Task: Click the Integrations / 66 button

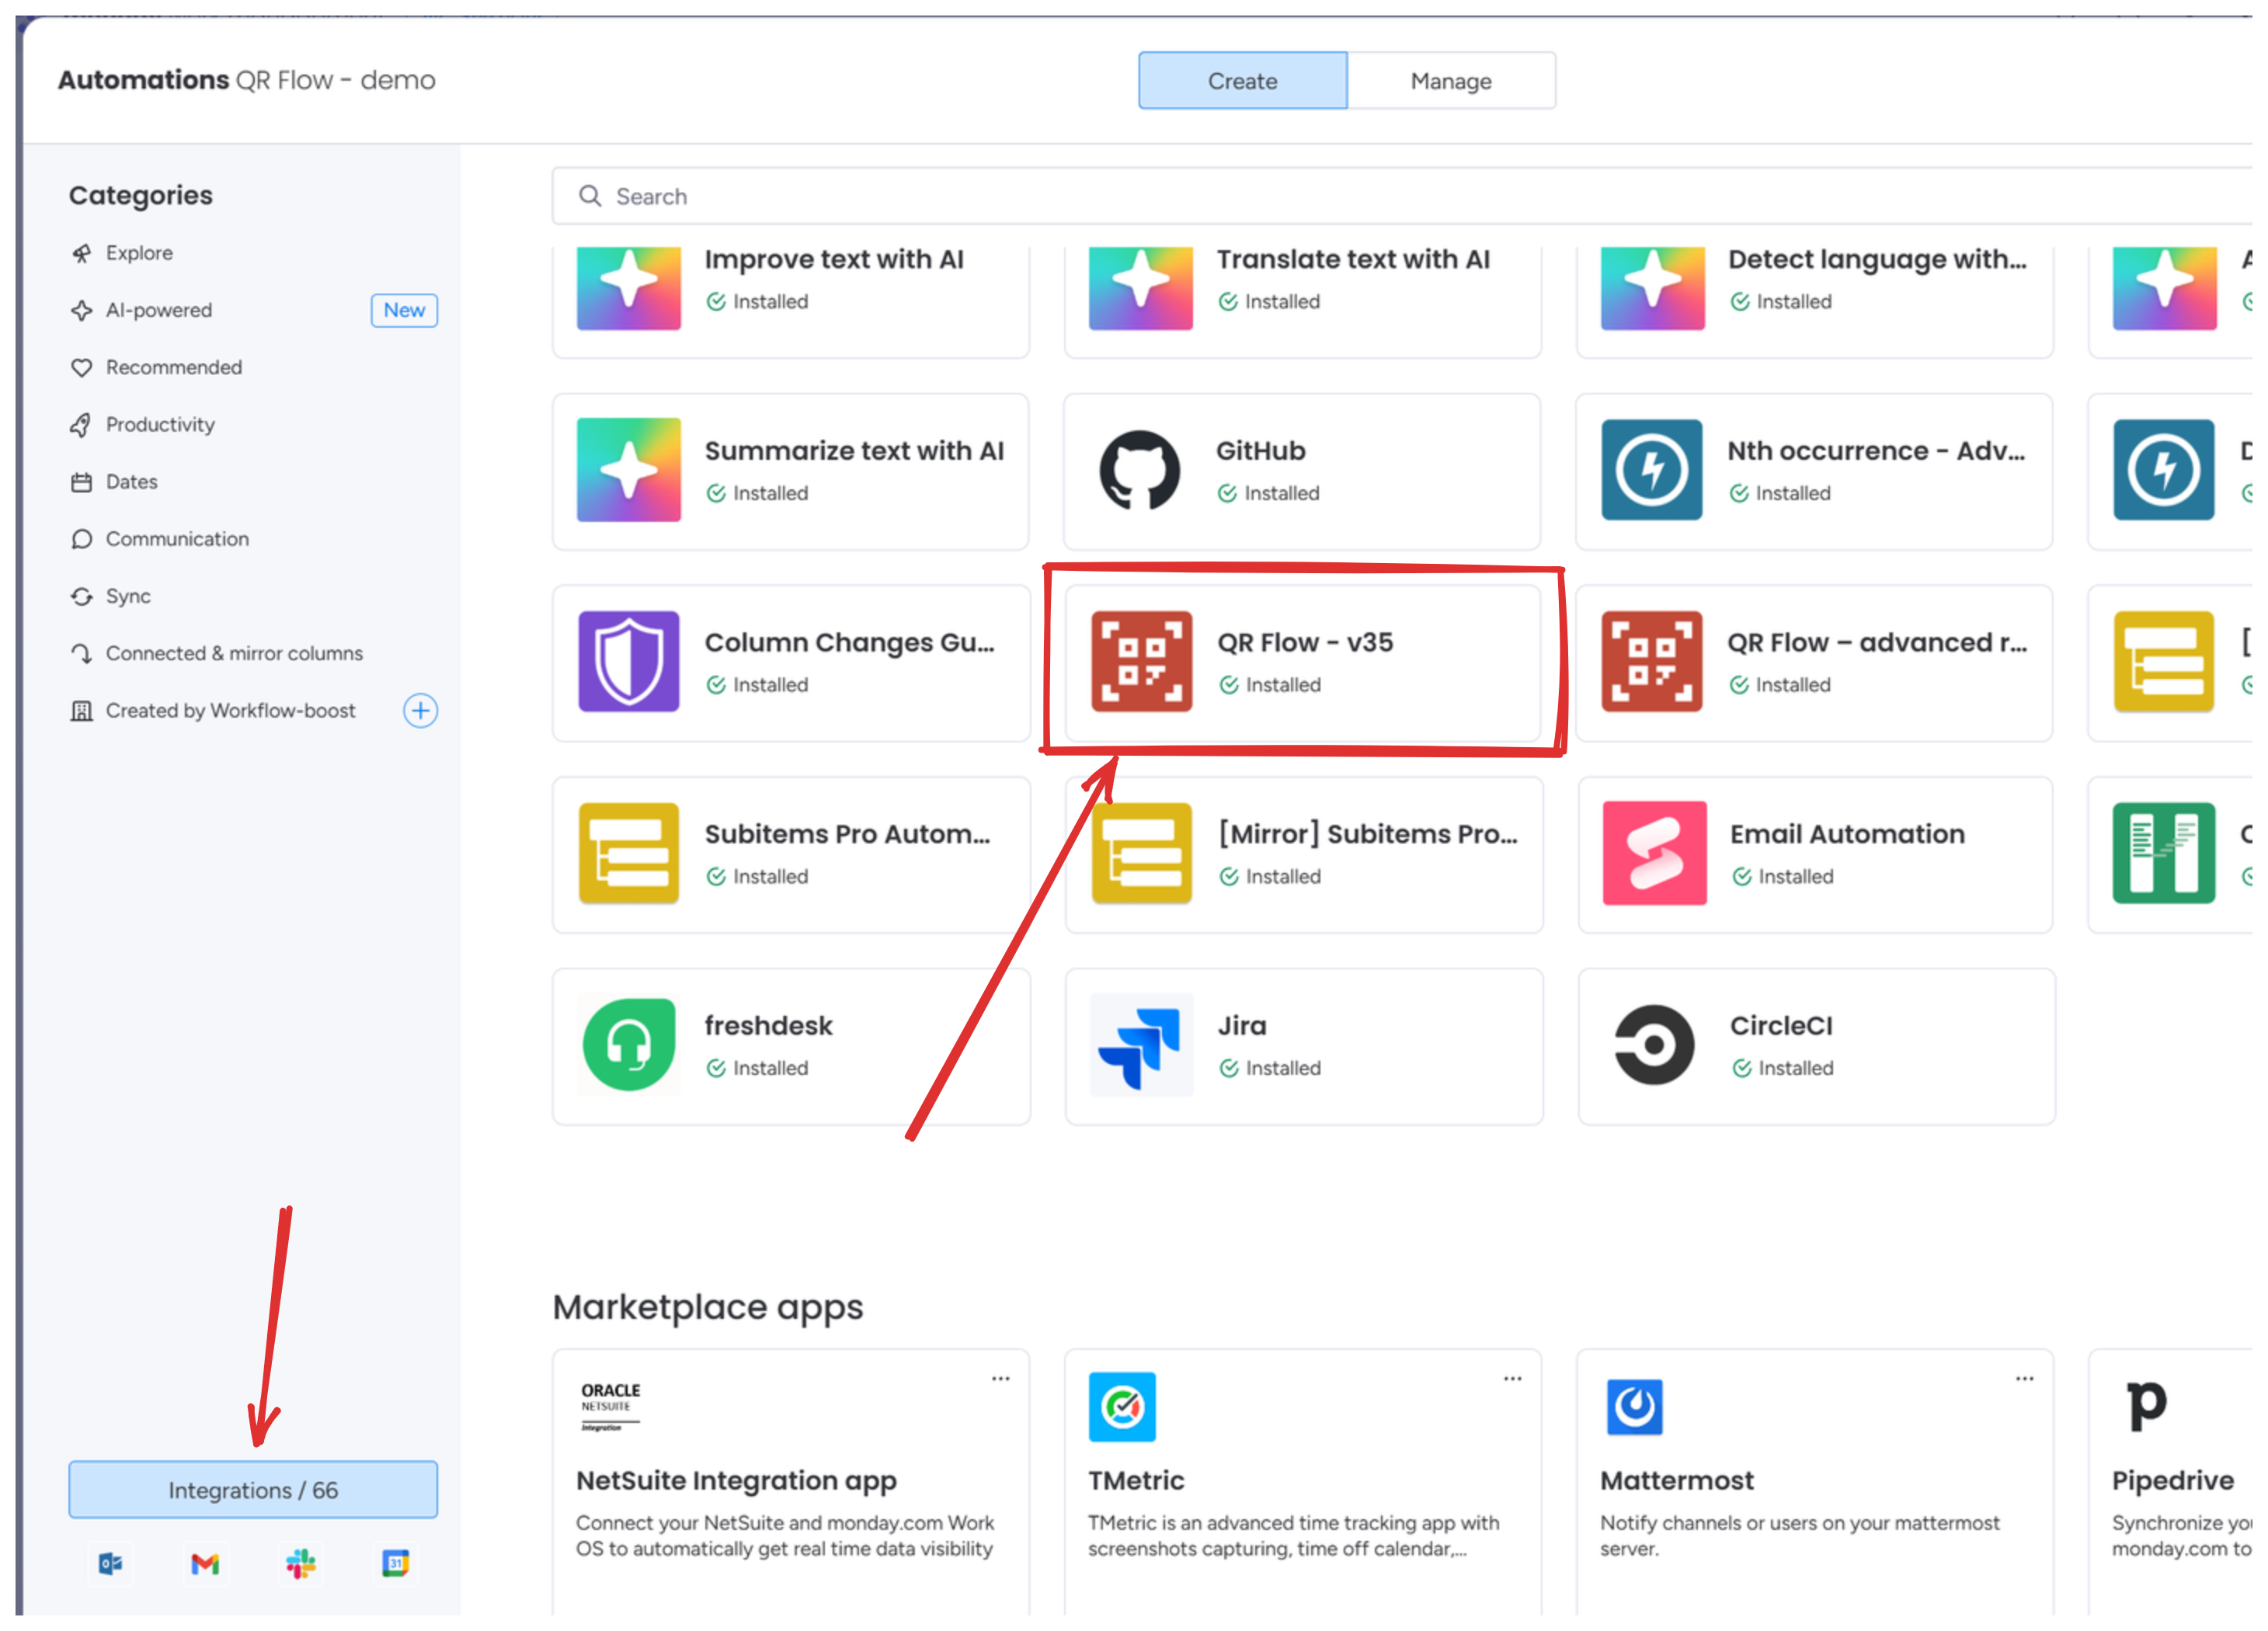Action: point(253,1489)
